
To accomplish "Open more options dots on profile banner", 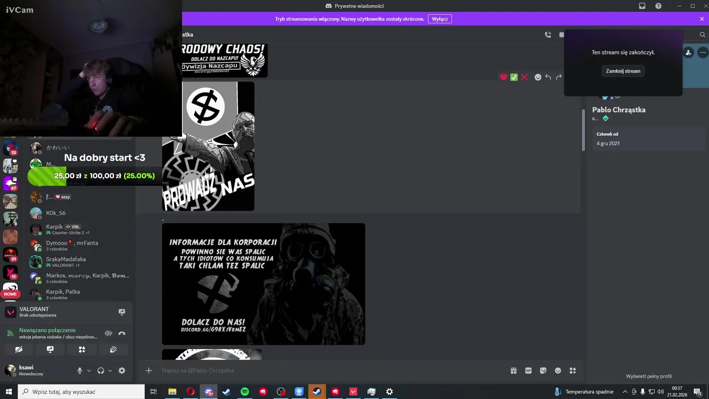I will pos(703,53).
